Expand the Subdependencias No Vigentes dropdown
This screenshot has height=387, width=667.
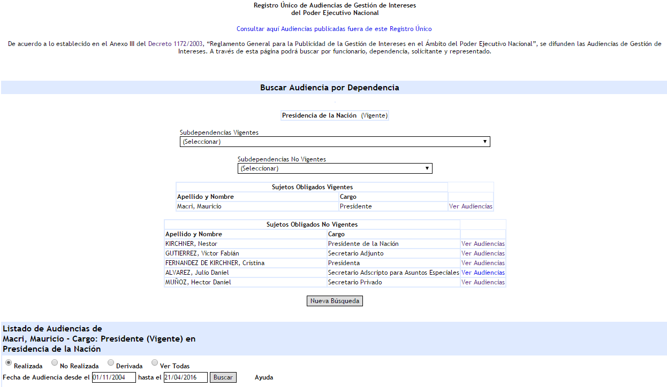[x=335, y=168]
